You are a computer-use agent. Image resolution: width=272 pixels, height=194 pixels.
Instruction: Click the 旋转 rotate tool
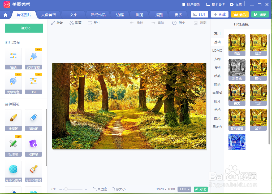(x=57, y=23)
